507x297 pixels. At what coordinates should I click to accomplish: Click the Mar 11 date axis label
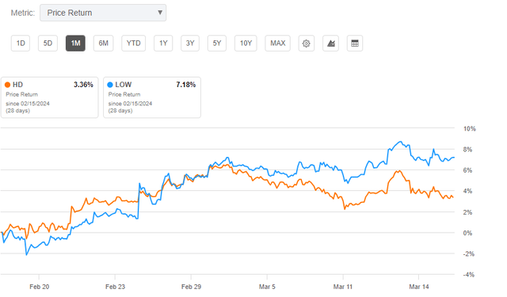coord(343,287)
